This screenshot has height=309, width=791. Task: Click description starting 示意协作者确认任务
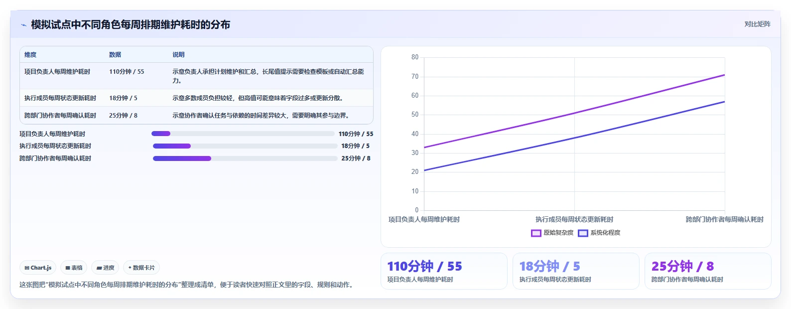261,116
